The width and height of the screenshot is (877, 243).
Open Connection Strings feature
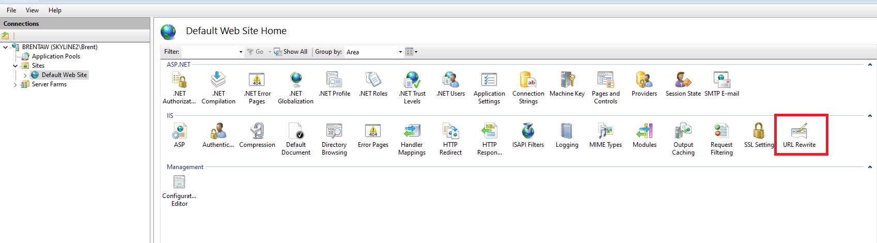[x=528, y=88]
